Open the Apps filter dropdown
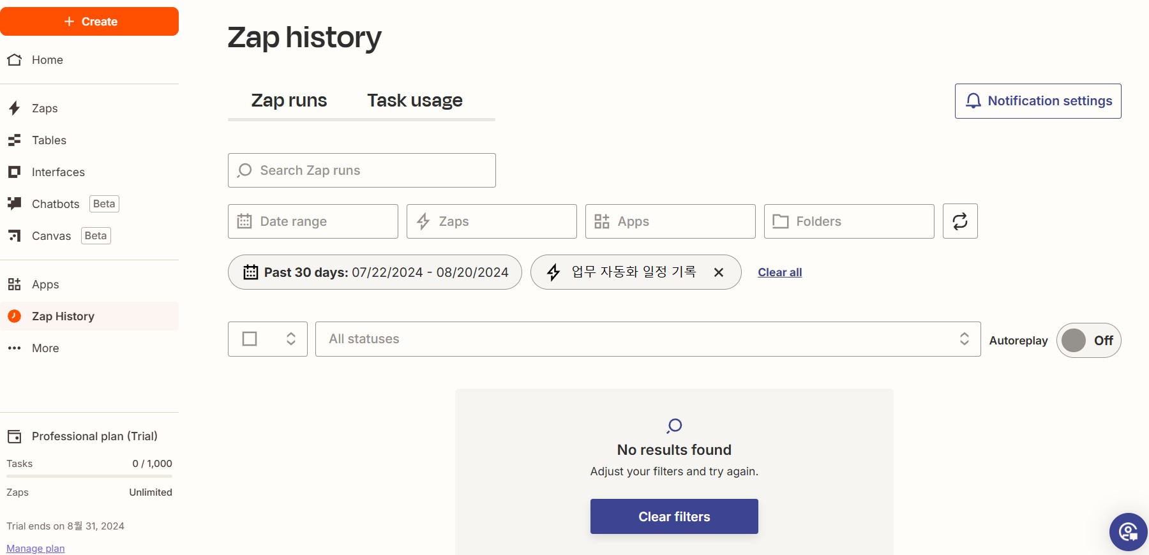 [670, 221]
